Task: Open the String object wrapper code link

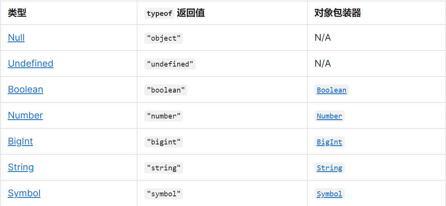Action: 329,168
